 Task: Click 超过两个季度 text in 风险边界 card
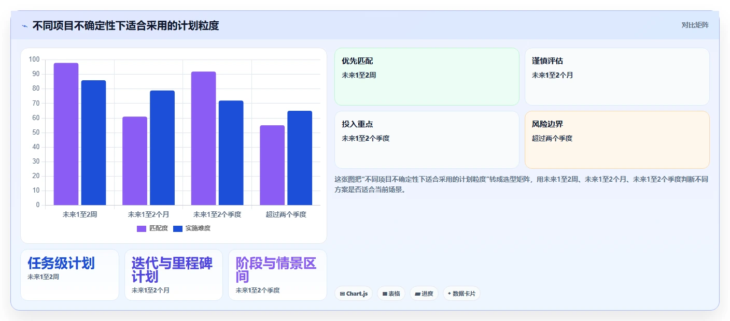[552, 138]
